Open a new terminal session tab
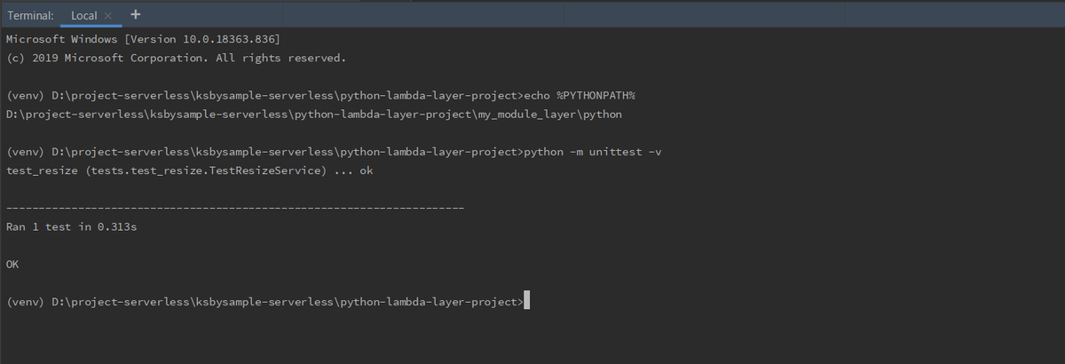1065x364 pixels. (x=135, y=14)
